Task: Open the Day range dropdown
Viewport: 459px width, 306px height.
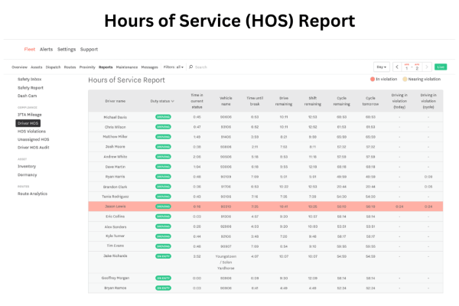Action: [381, 67]
